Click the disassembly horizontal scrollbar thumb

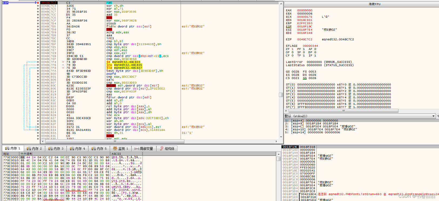[x=114, y=141]
